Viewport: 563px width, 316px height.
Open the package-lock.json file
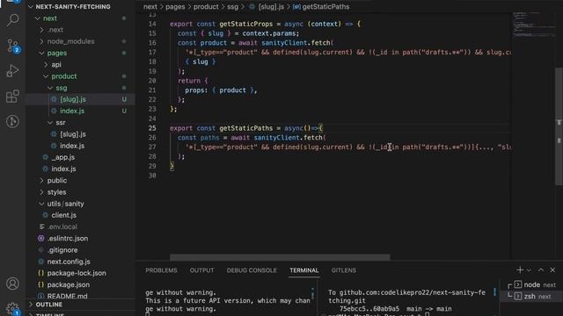tap(77, 273)
